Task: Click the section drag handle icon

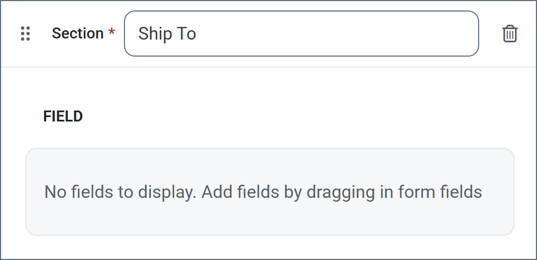Action: point(25,34)
